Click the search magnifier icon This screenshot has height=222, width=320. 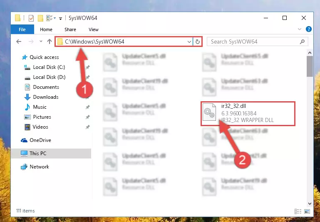pyautogui.click(x=302, y=42)
